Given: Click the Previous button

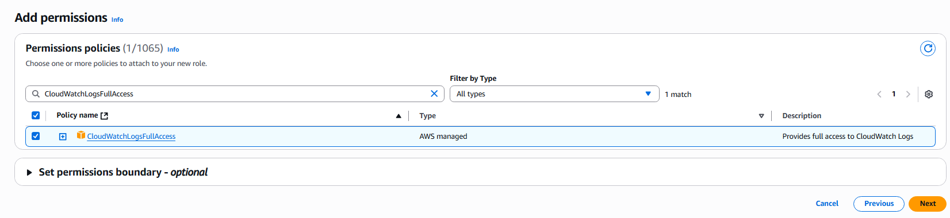Looking at the screenshot, I should tap(879, 204).
